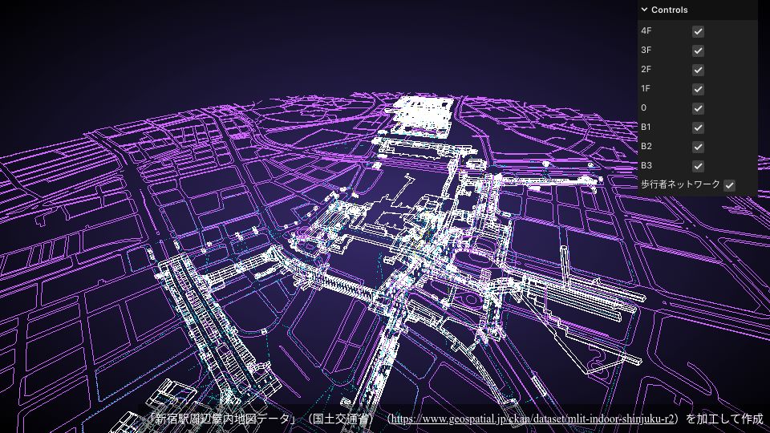Click the B2 label text
Image resolution: width=770 pixels, height=433 pixels.
click(646, 146)
